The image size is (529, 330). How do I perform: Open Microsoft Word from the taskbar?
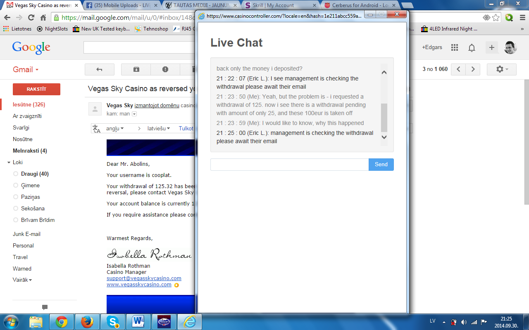[138, 322]
